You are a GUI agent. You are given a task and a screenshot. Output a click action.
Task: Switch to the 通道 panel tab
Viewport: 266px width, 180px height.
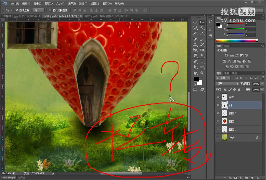(227, 73)
